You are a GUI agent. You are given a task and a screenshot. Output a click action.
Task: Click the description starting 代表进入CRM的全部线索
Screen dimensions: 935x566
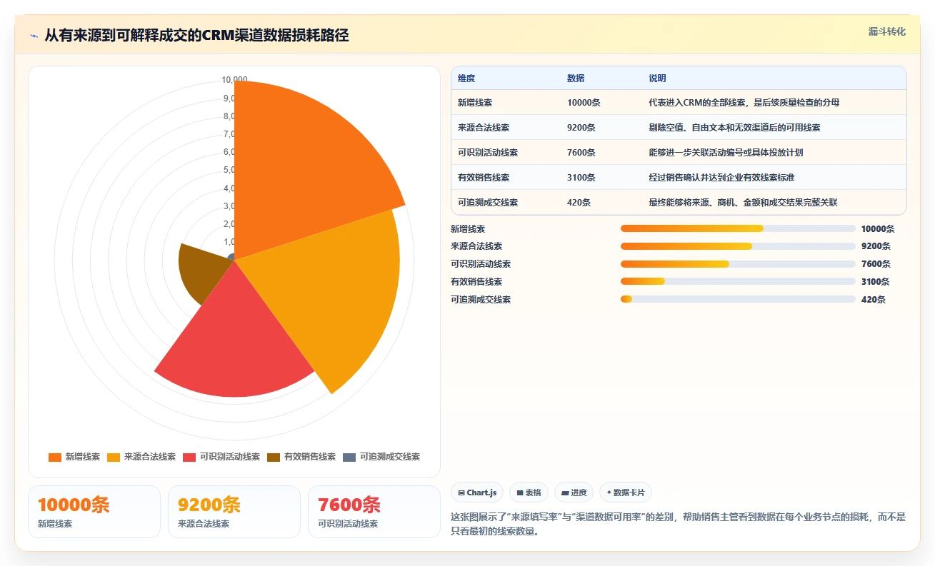(x=744, y=103)
